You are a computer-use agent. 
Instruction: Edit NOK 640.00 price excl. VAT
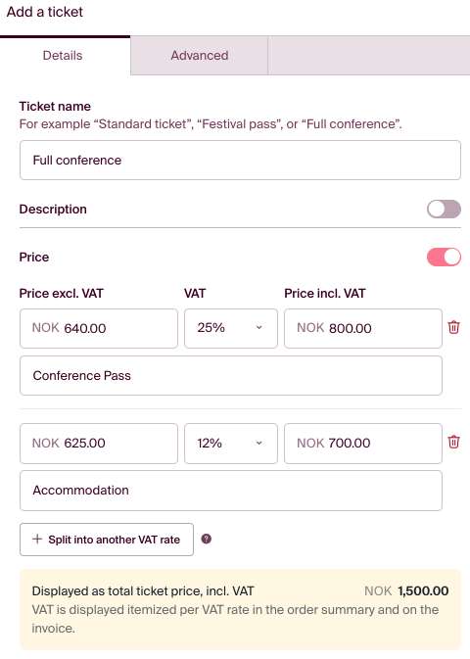(99, 328)
